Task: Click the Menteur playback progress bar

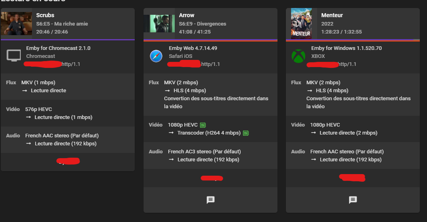Action: 353,40
